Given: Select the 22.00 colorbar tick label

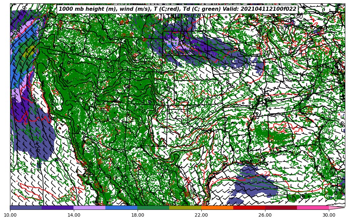Looking at the screenshot, I should pos(201,215).
